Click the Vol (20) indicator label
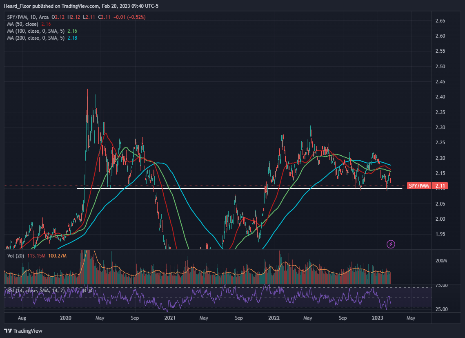The height and width of the screenshot is (338, 465). click(16, 256)
